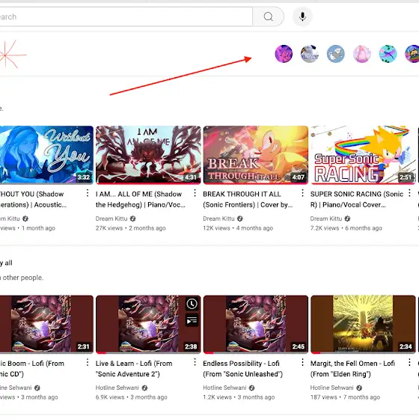Open Break Through It All thumbnail
Image resolution: width=419 pixels, height=419 pixels.
tap(256, 155)
